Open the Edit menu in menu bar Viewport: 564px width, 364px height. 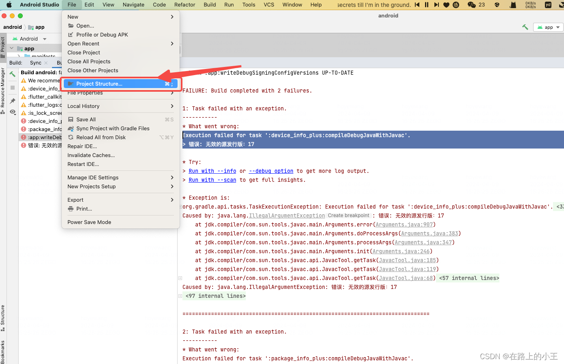tap(89, 5)
